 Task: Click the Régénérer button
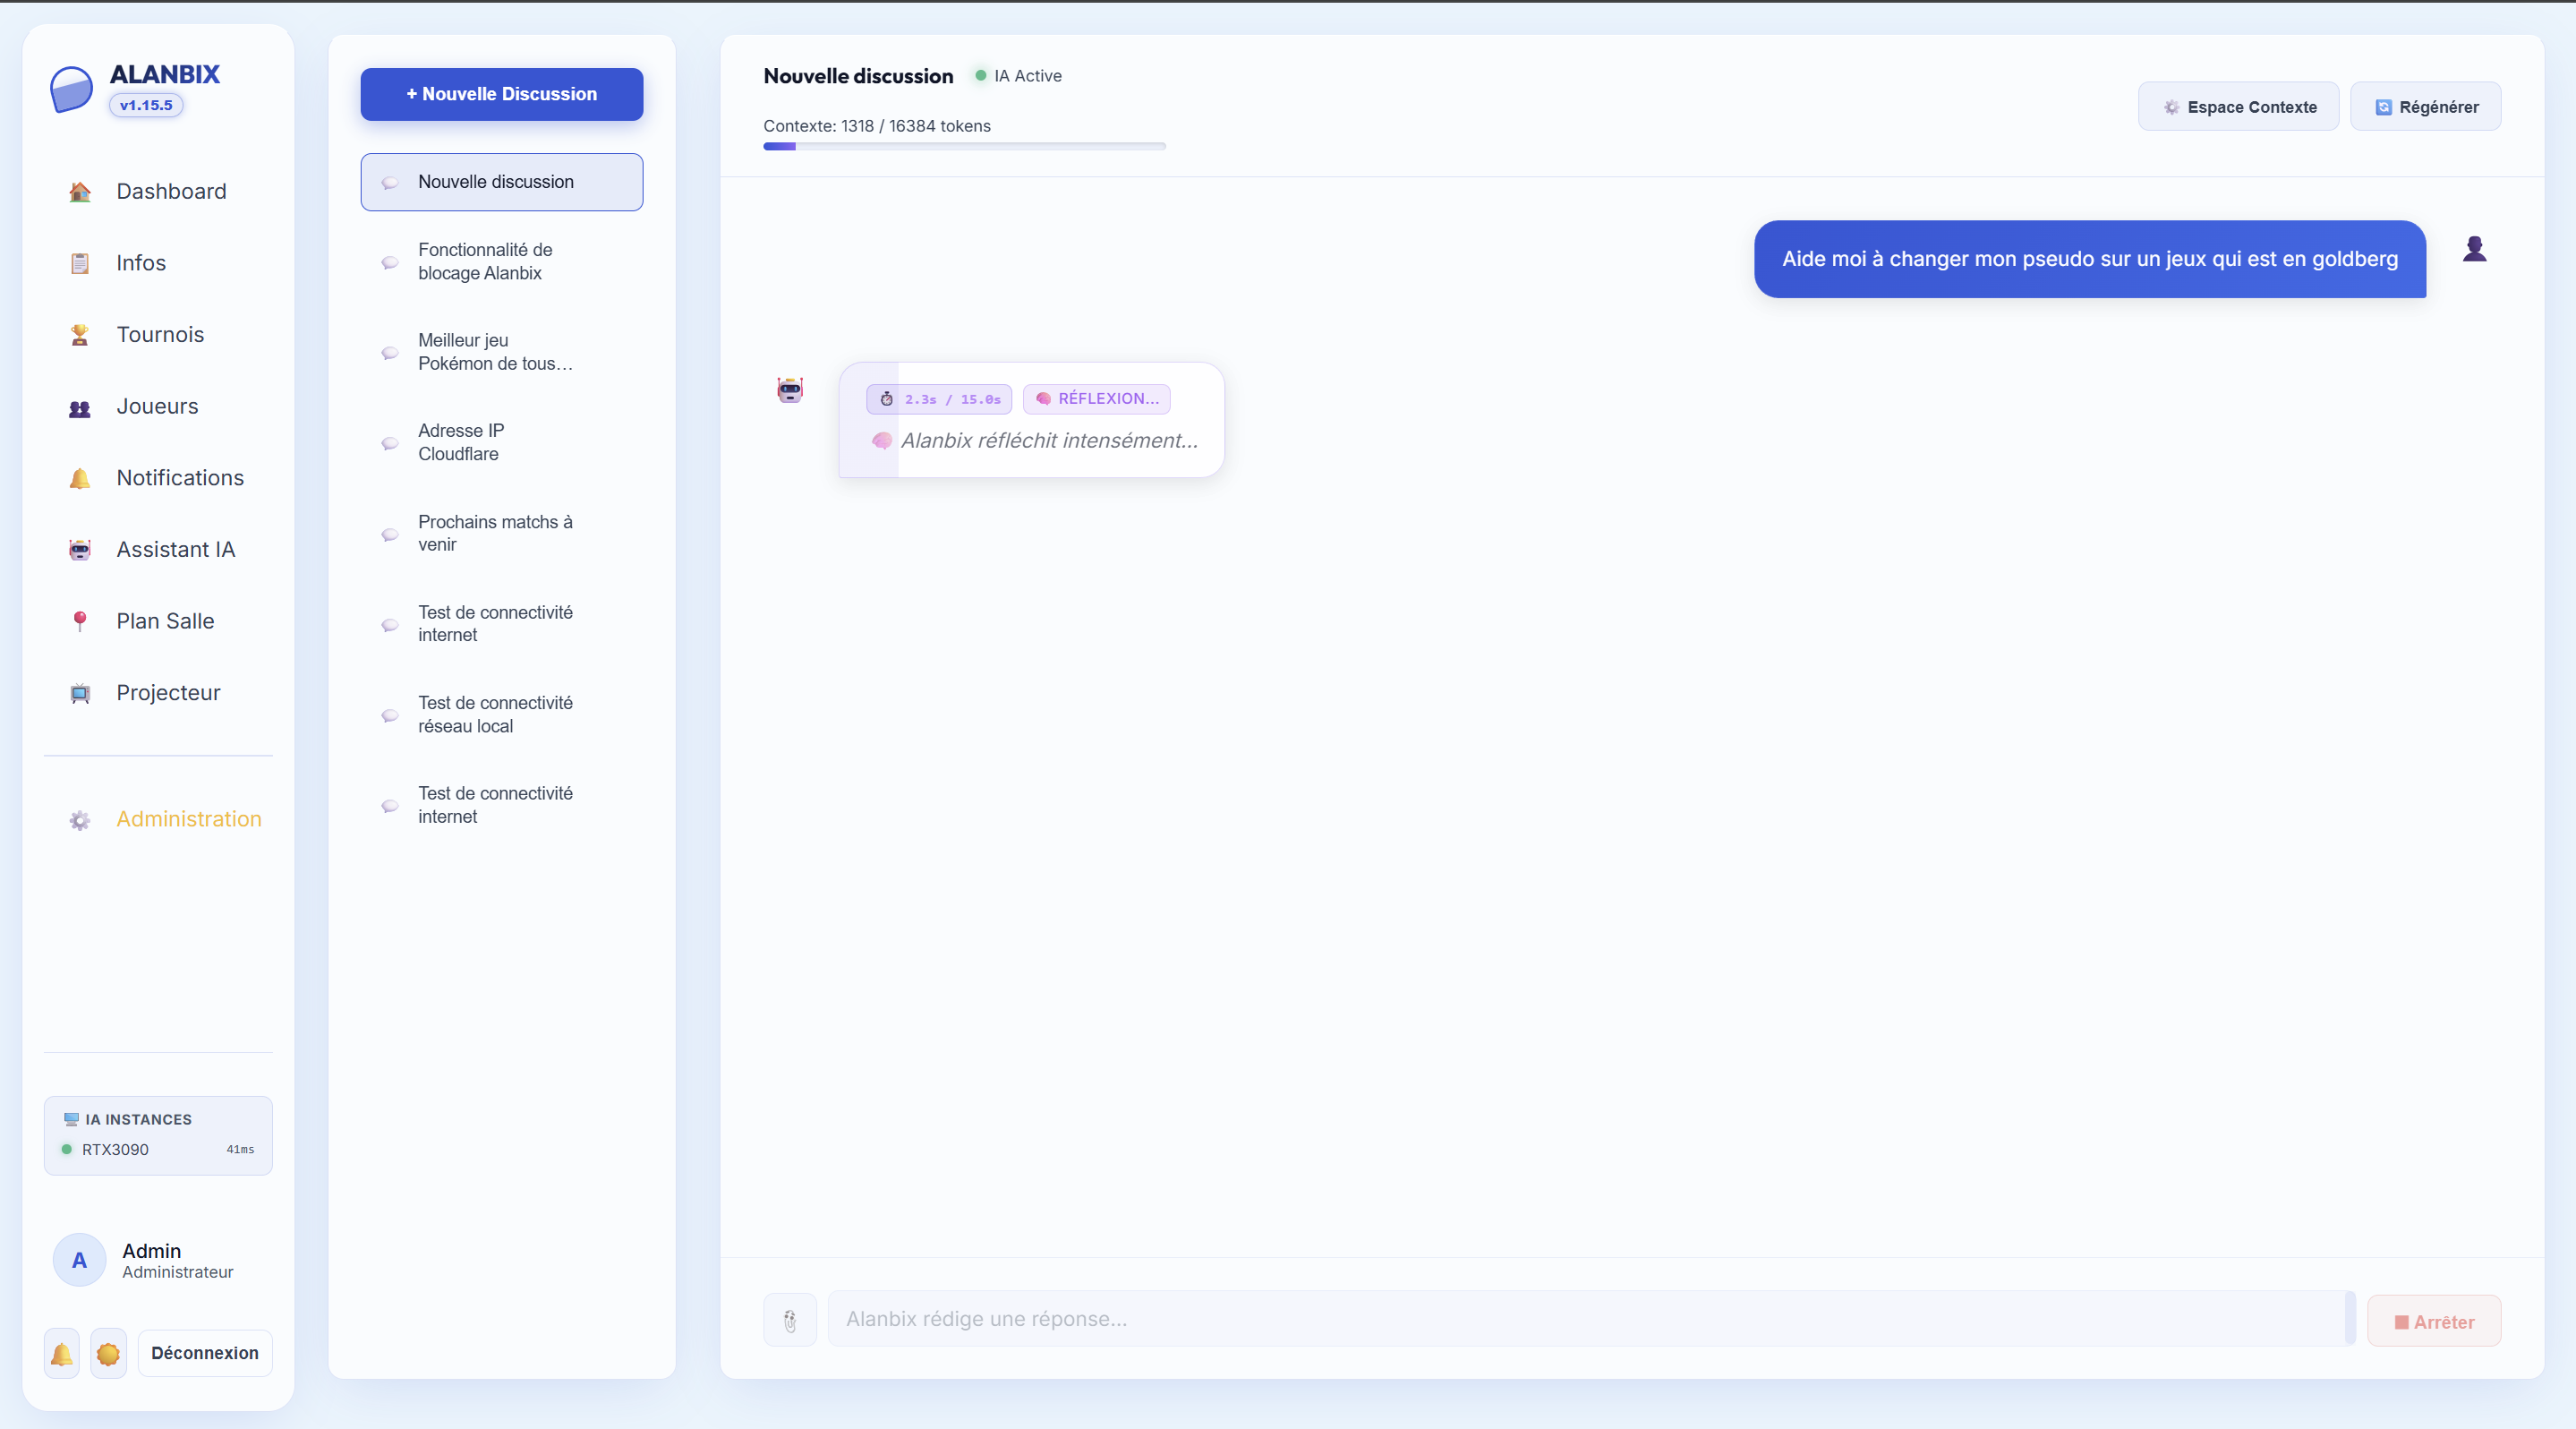(x=2425, y=107)
